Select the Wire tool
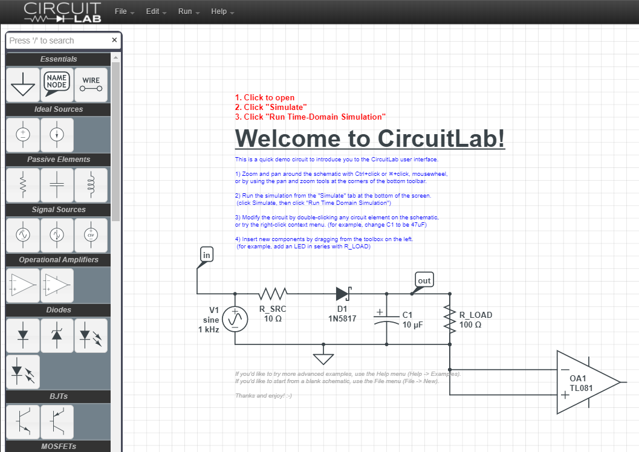The height and width of the screenshot is (452, 639). [91, 85]
